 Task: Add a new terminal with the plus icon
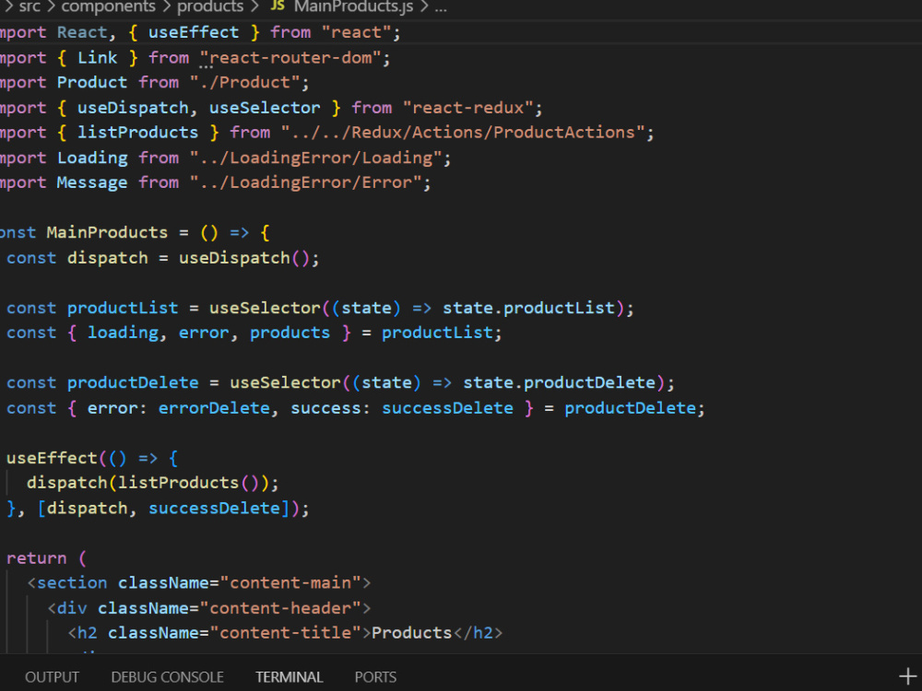(907, 675)
